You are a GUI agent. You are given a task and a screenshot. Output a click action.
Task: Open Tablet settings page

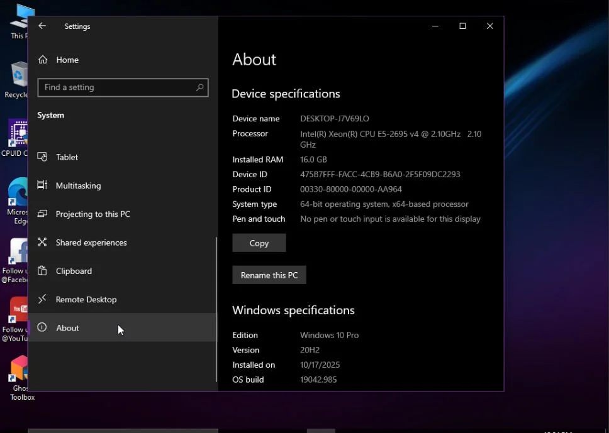122,157
